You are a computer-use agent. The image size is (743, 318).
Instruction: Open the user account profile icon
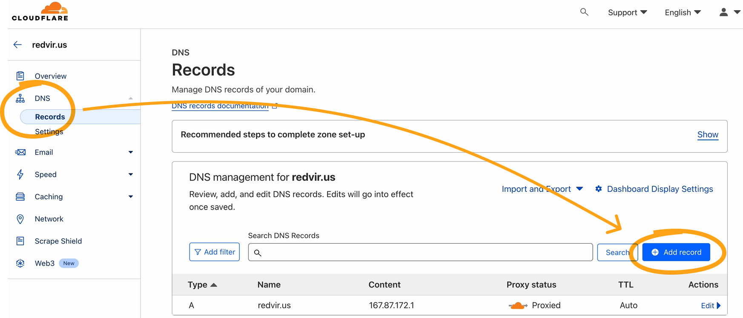pyautogui.click(x=723, y=12)
